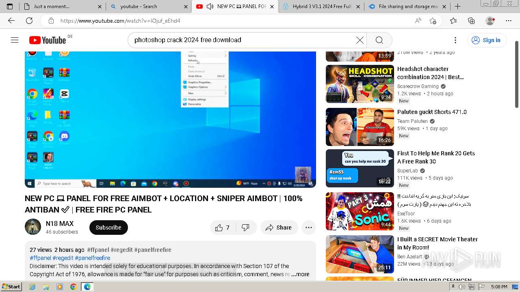Screen dimensions: 520x292
Task: Switch to 'youtube - Search' tab
Action: point(149,6)
